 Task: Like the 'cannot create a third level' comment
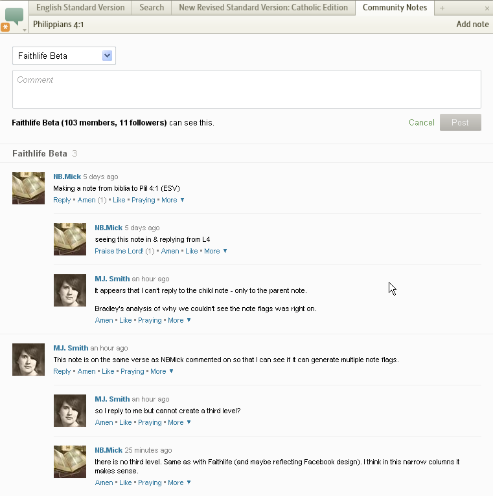(x=126, y=423)
